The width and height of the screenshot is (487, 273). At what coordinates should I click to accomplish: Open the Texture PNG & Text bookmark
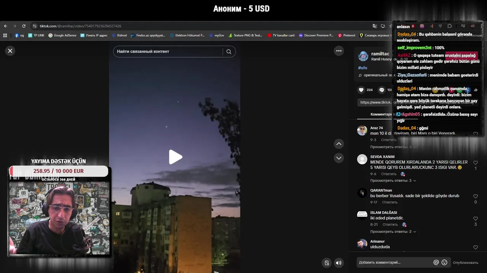click(245, 35)
